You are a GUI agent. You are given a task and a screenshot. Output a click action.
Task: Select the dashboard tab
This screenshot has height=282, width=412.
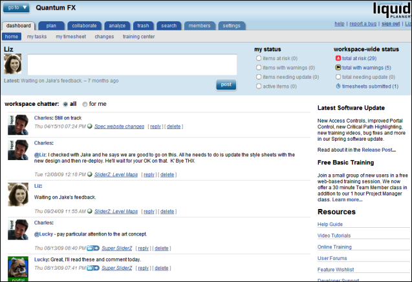[18, 26]
